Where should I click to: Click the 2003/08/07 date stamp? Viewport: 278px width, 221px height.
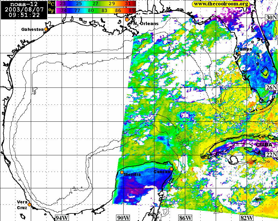(24, 9)
